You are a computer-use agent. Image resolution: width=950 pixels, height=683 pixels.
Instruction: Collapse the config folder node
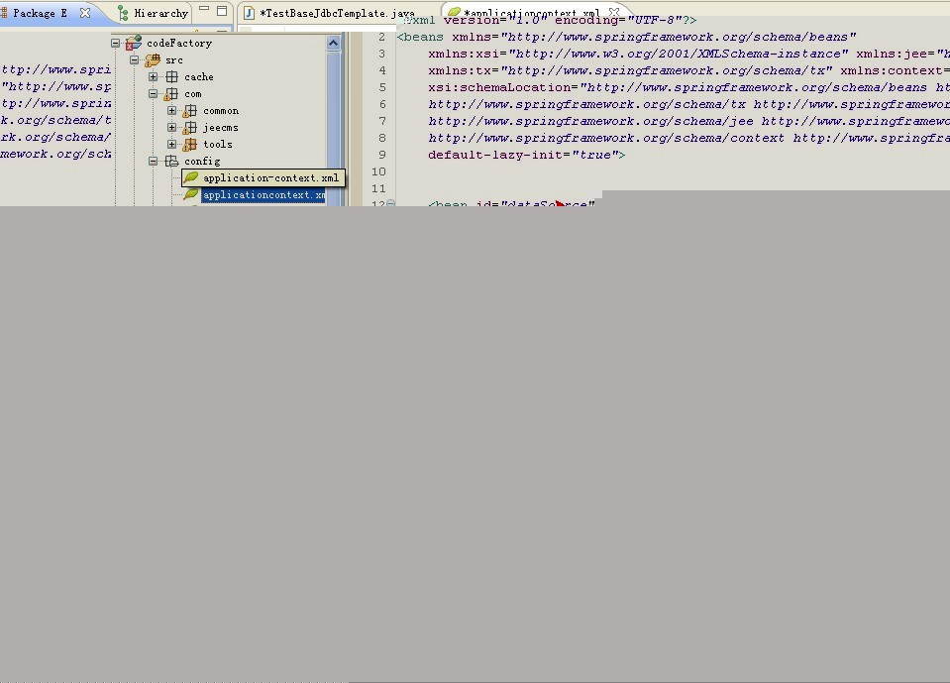[x=154, y=162]
